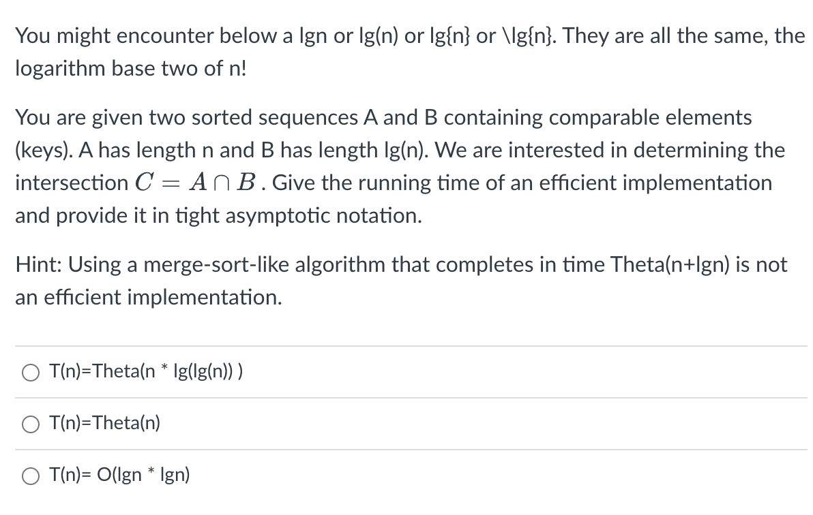
Task: Click the label text T(n)=Theta(n * lg(lg(n)))
Action: (147, 372)
